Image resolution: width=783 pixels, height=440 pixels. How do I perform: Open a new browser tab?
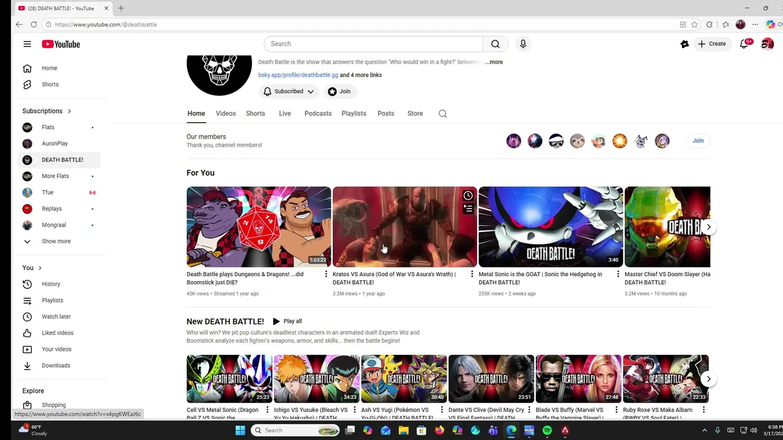[121, 8]
